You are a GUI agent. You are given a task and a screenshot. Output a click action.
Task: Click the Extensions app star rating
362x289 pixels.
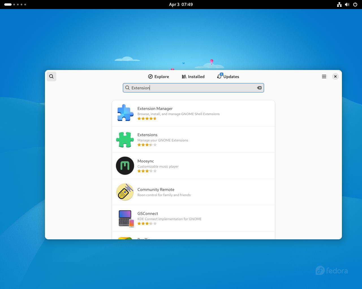(x=147, y=145)
